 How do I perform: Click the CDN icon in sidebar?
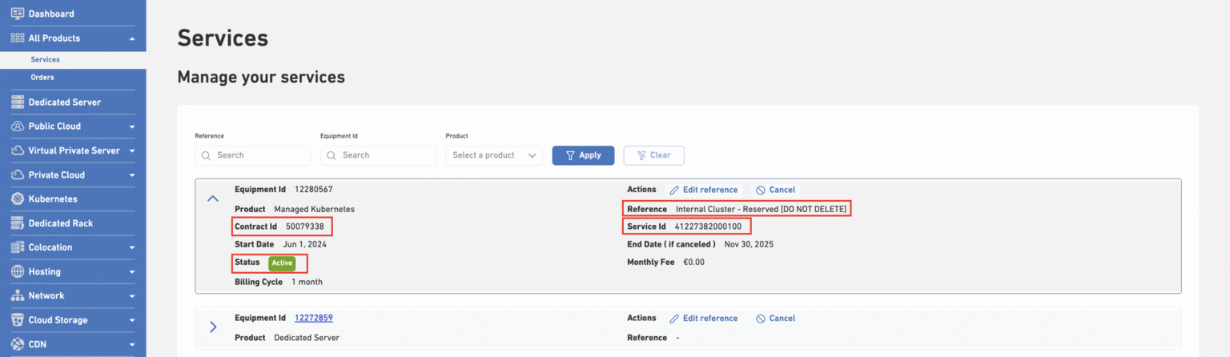pos(17,344)
